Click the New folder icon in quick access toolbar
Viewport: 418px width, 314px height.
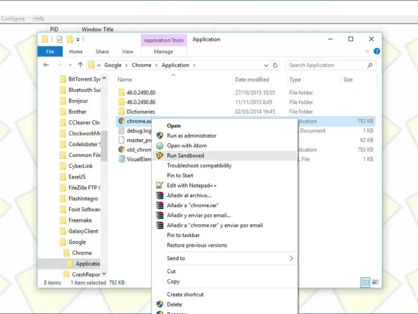tap(69, 40)
